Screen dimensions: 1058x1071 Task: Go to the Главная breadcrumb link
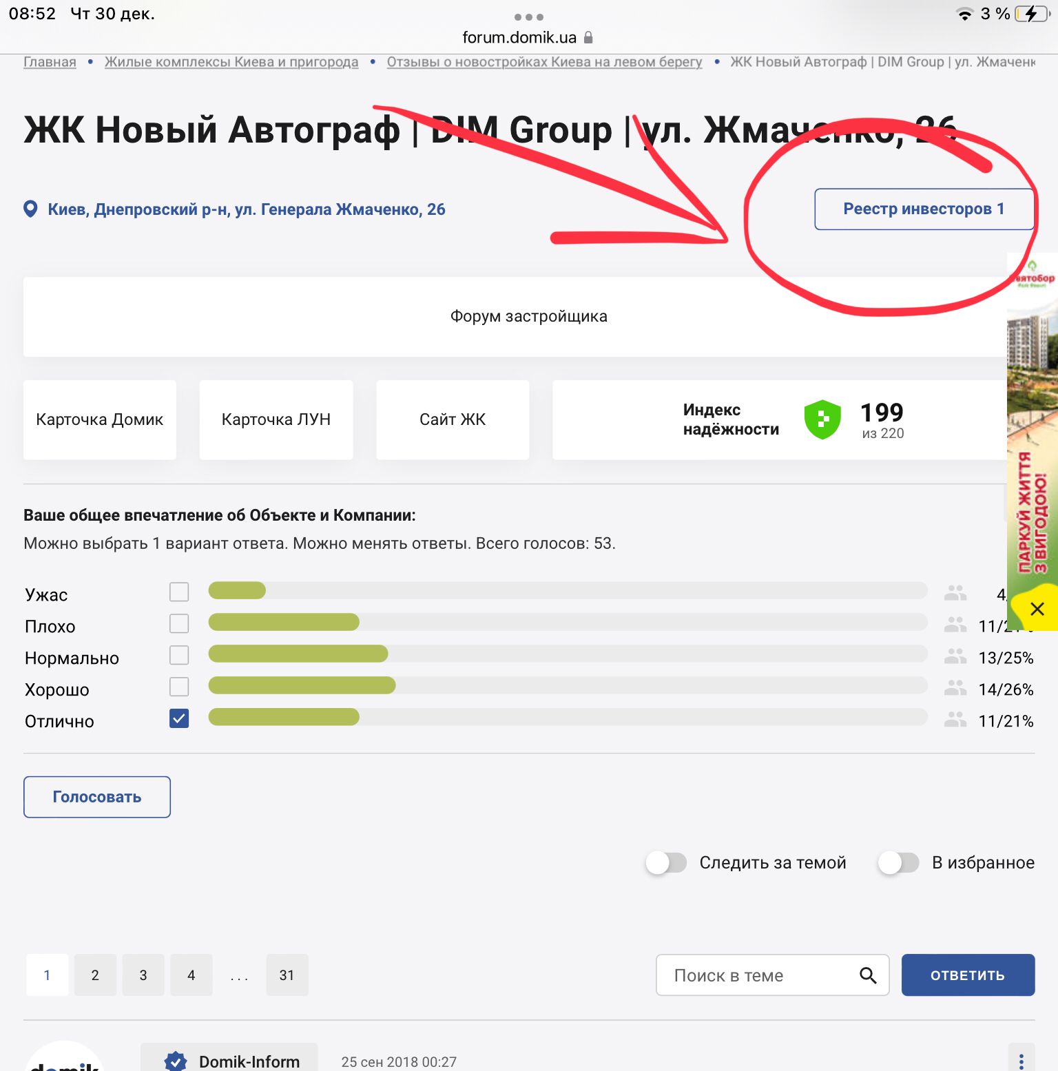pos(50,62)
